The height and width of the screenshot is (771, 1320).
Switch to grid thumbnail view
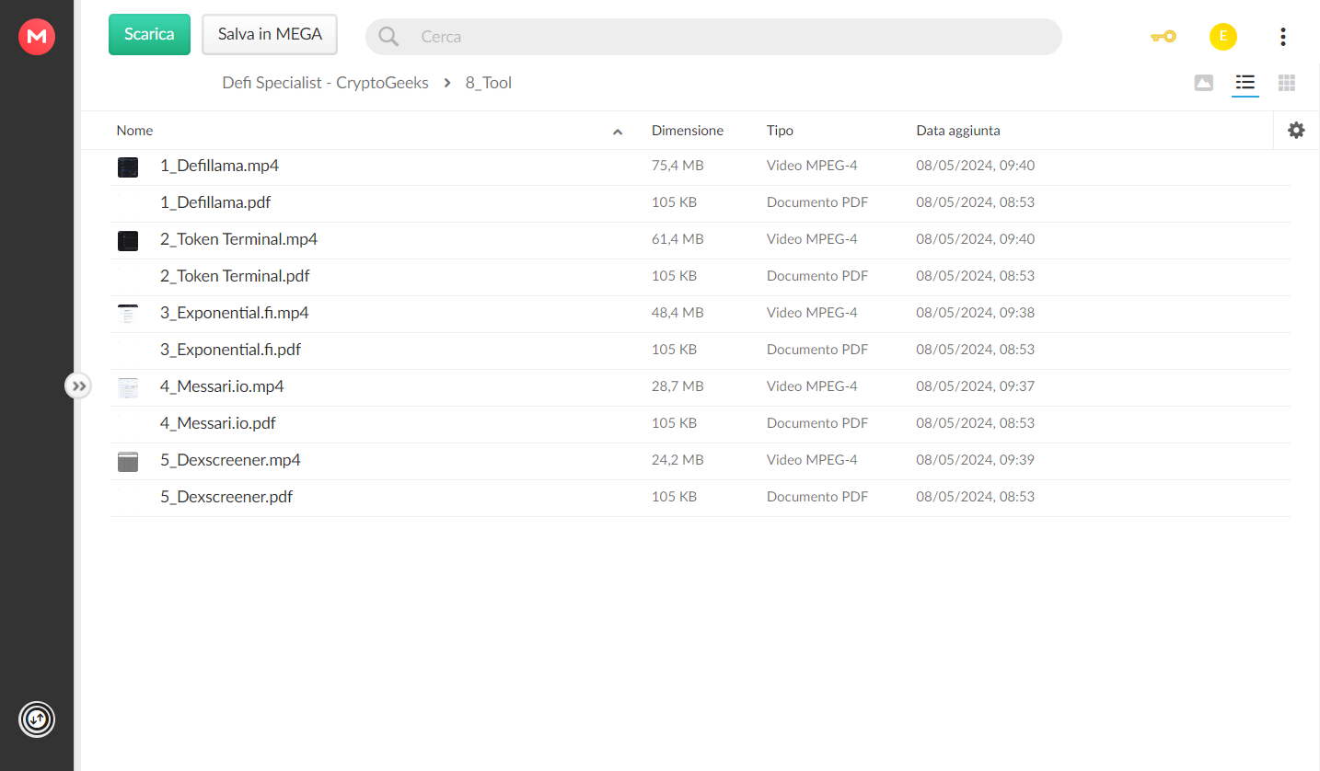(x=1287, y=83)
